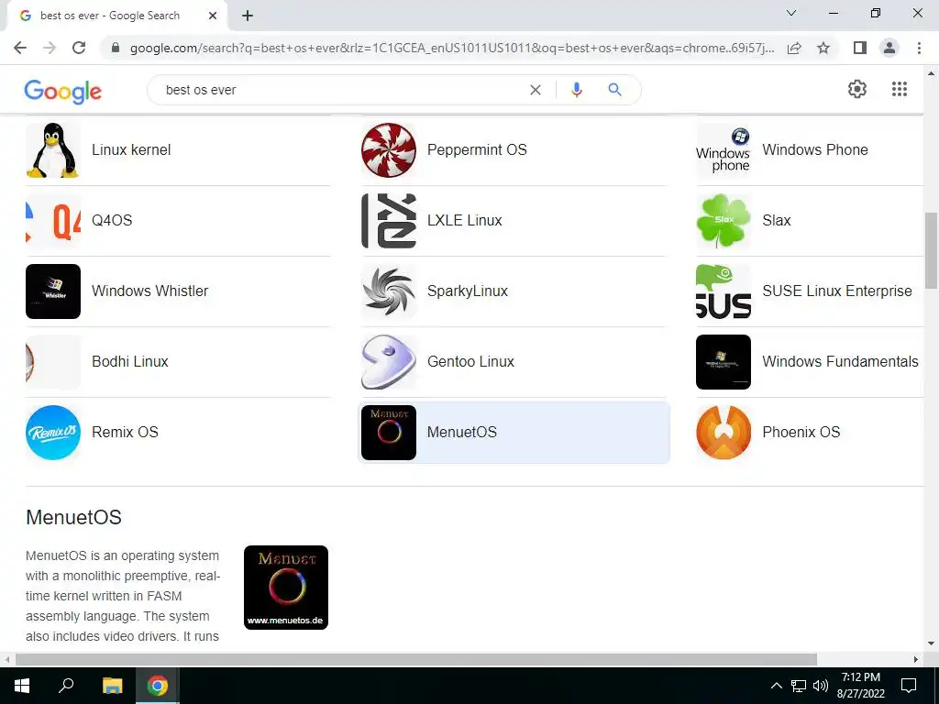Open File Explorer from taskbar

(x=112, y=686)
